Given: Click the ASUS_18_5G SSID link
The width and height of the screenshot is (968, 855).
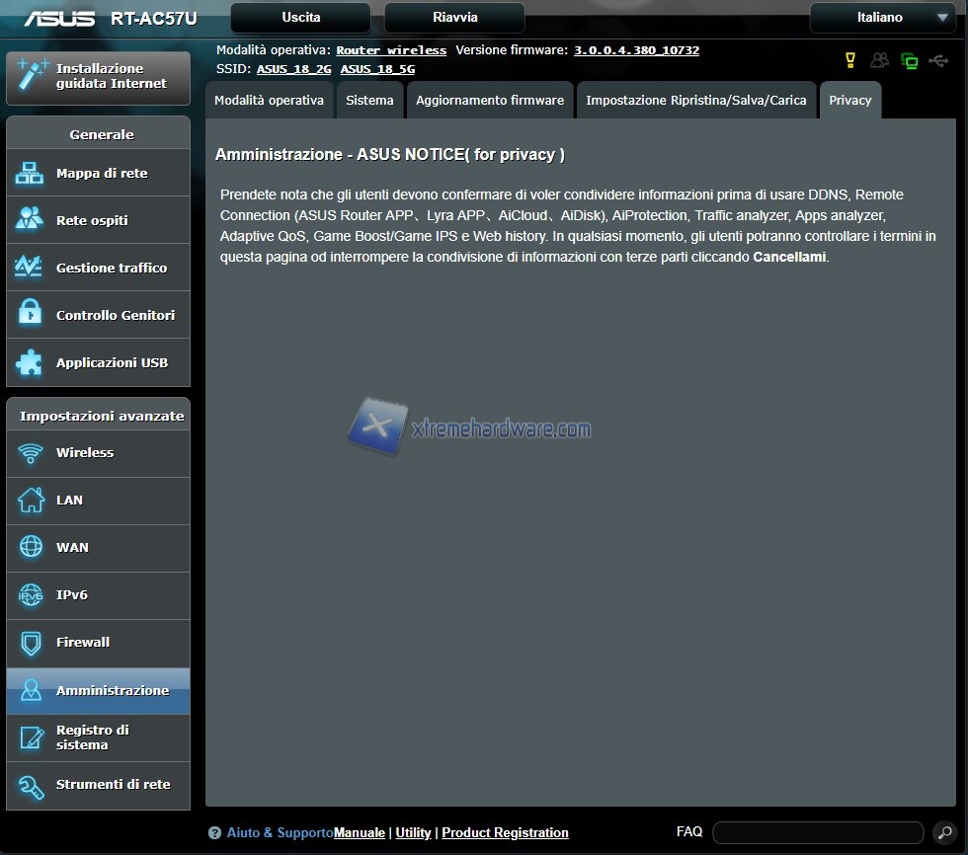Looking at the screenshot, I should pyautogui.click(x=377, y=69).
